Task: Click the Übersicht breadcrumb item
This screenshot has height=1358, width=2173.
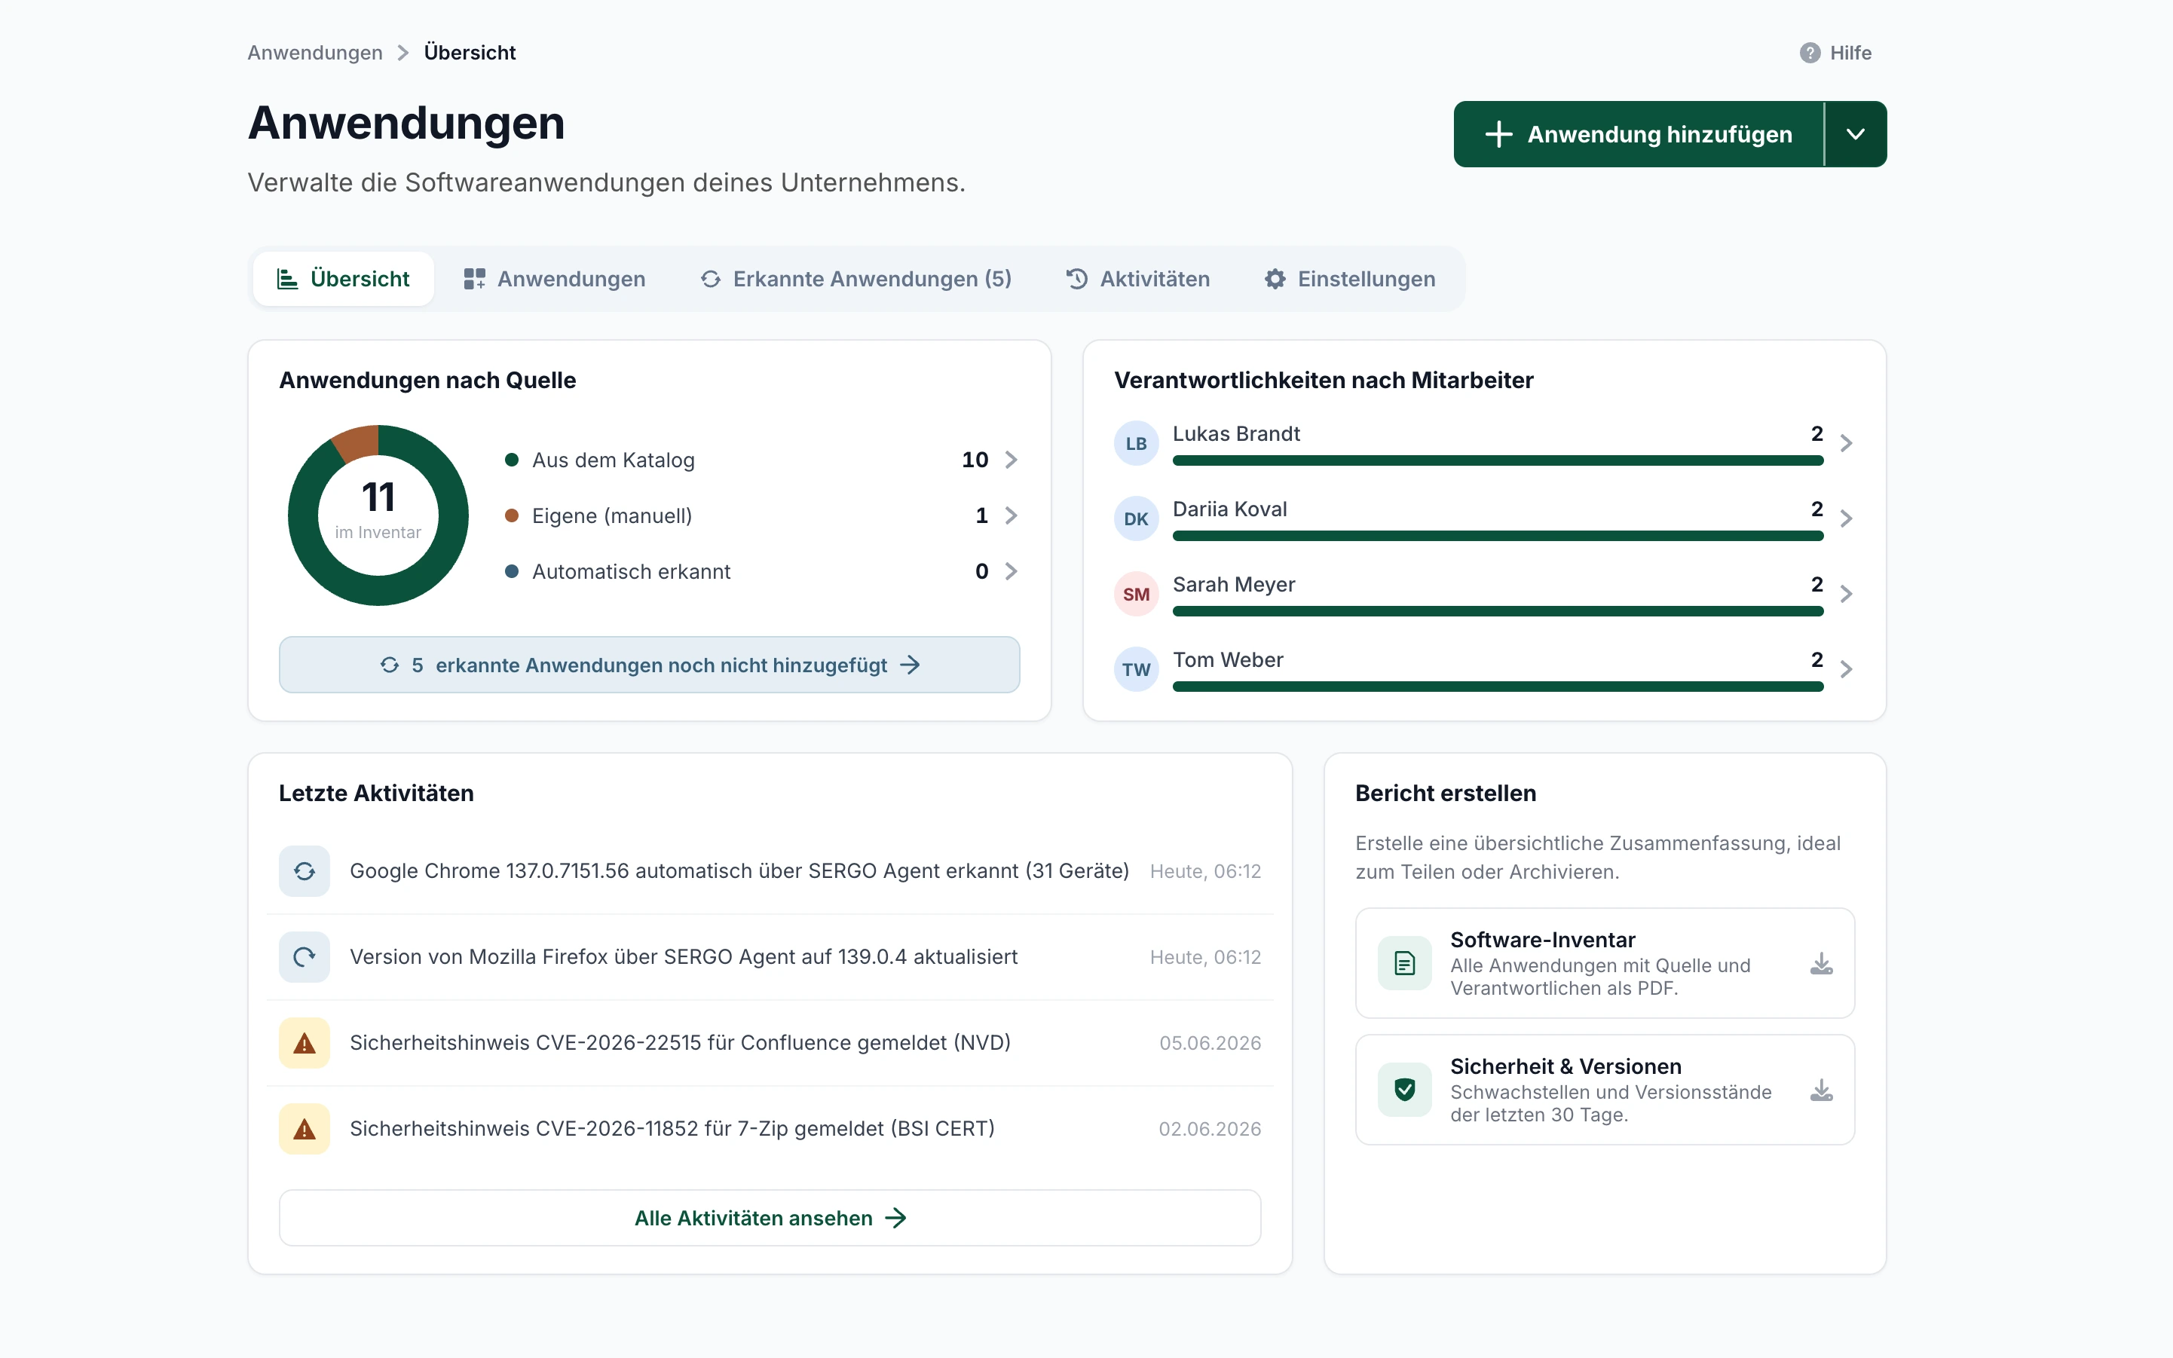Action: 470,53
